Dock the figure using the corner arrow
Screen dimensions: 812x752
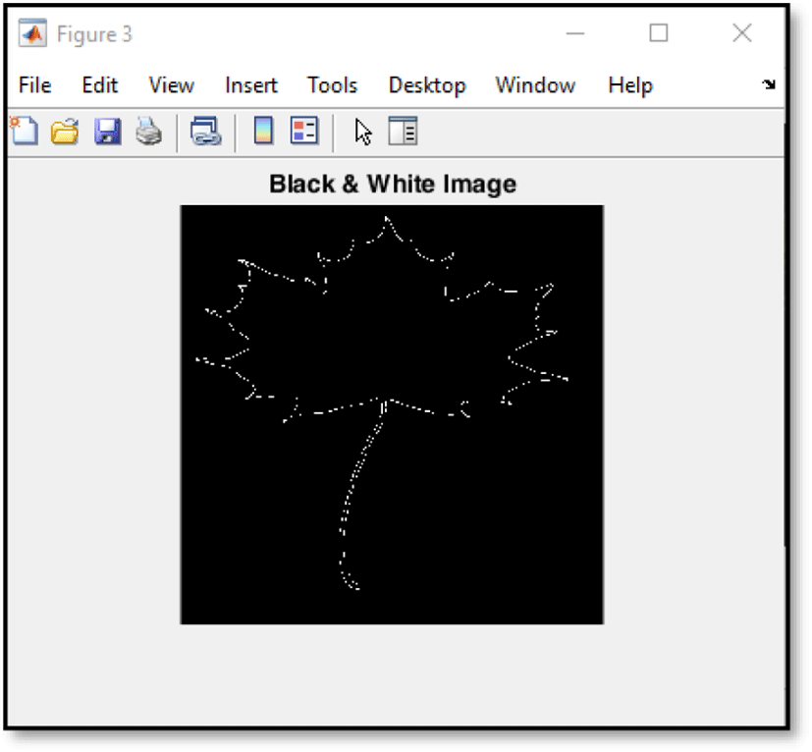(769, 84)
